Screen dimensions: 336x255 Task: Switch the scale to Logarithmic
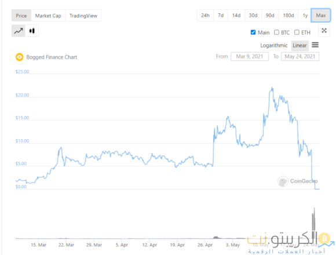274,45
